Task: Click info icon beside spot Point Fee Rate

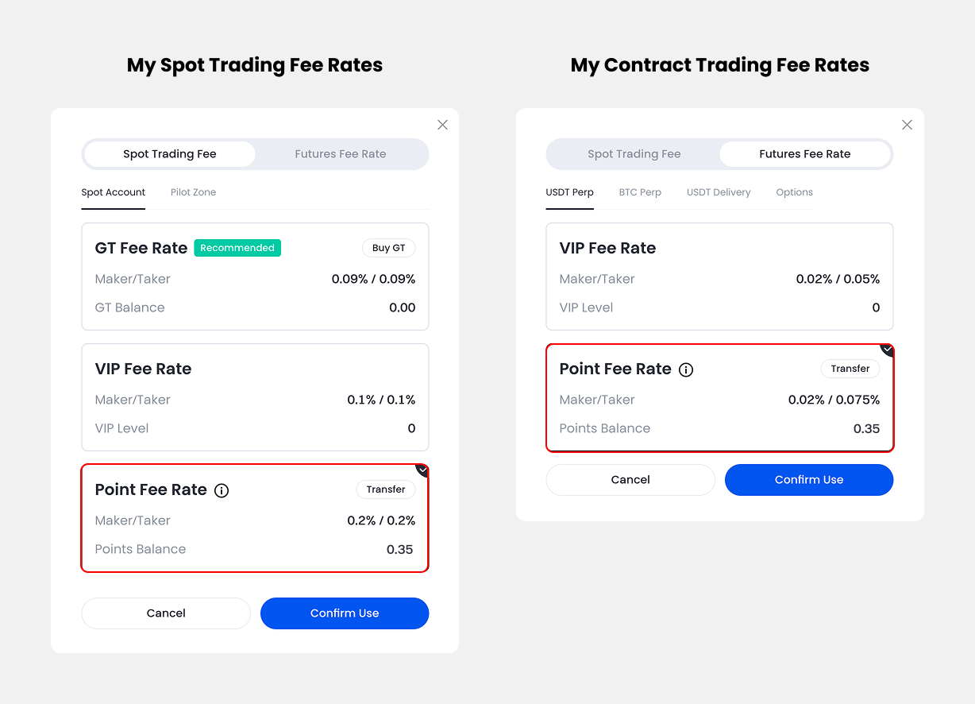Action: (x=222, y=490)
